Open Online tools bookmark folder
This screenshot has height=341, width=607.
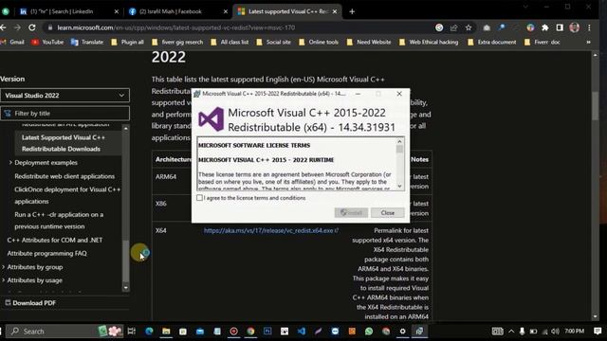click(319, 42)
